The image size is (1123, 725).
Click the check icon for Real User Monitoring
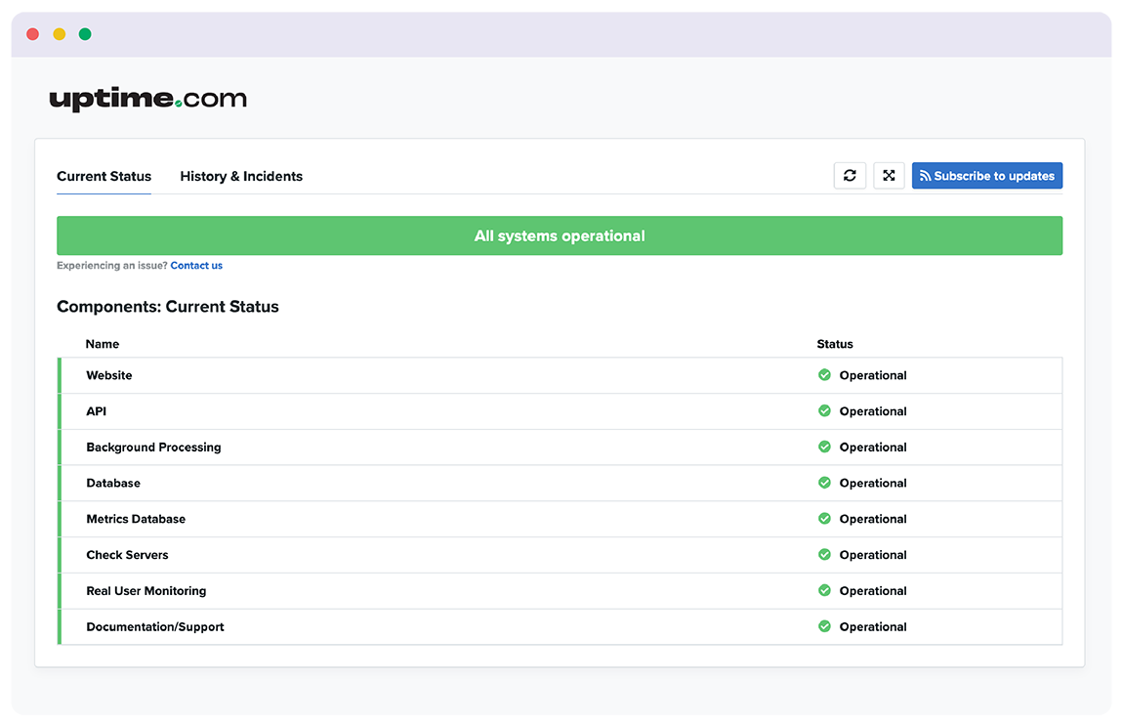coord(824,590)
